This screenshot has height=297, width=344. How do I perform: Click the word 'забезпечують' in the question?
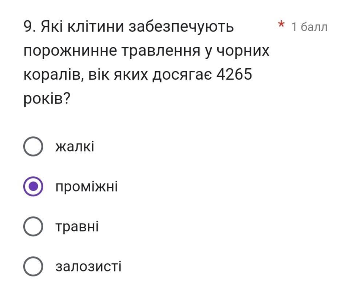[181, 27]
